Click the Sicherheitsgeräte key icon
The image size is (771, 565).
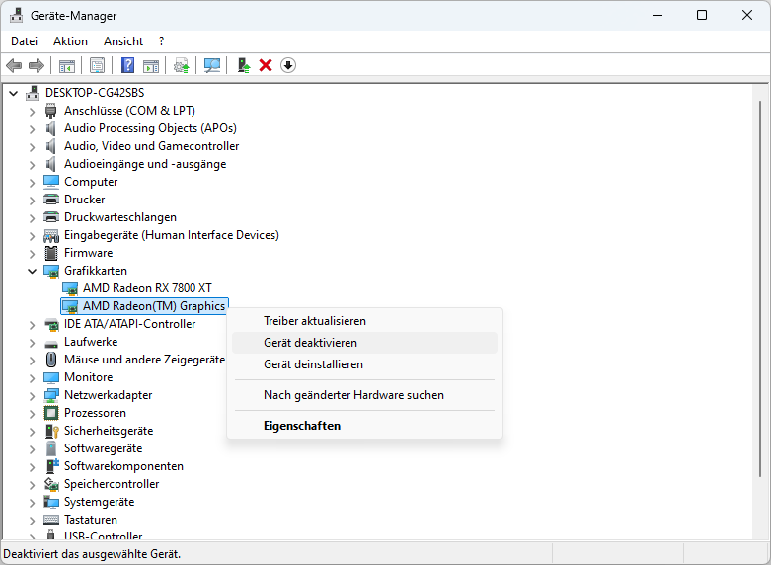(51, 431)
